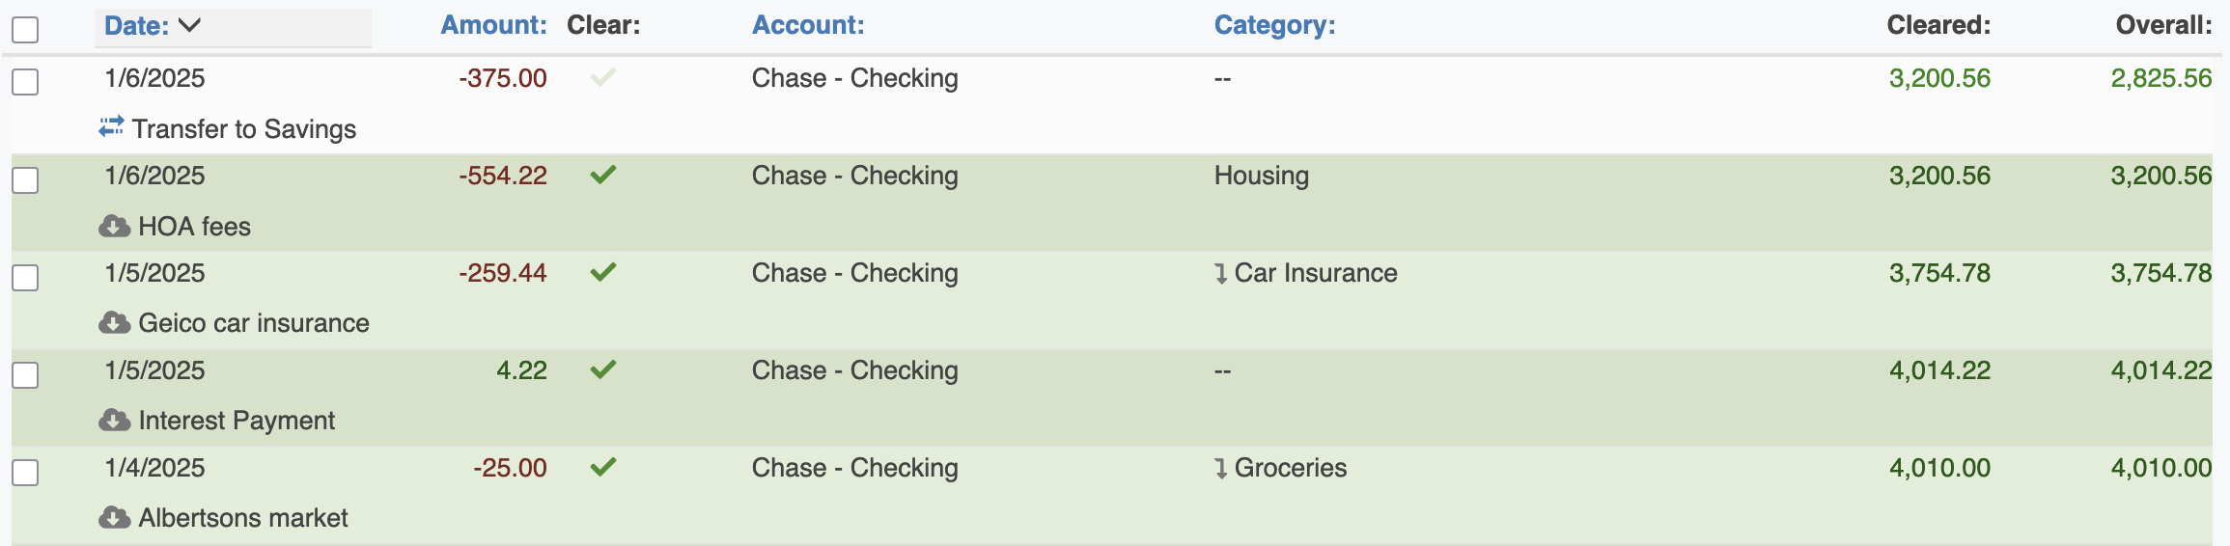The width and height of the screenshot is (2230, 546).
Task: Tick the checkbox for the Albertsons market row
Action: 25,472
